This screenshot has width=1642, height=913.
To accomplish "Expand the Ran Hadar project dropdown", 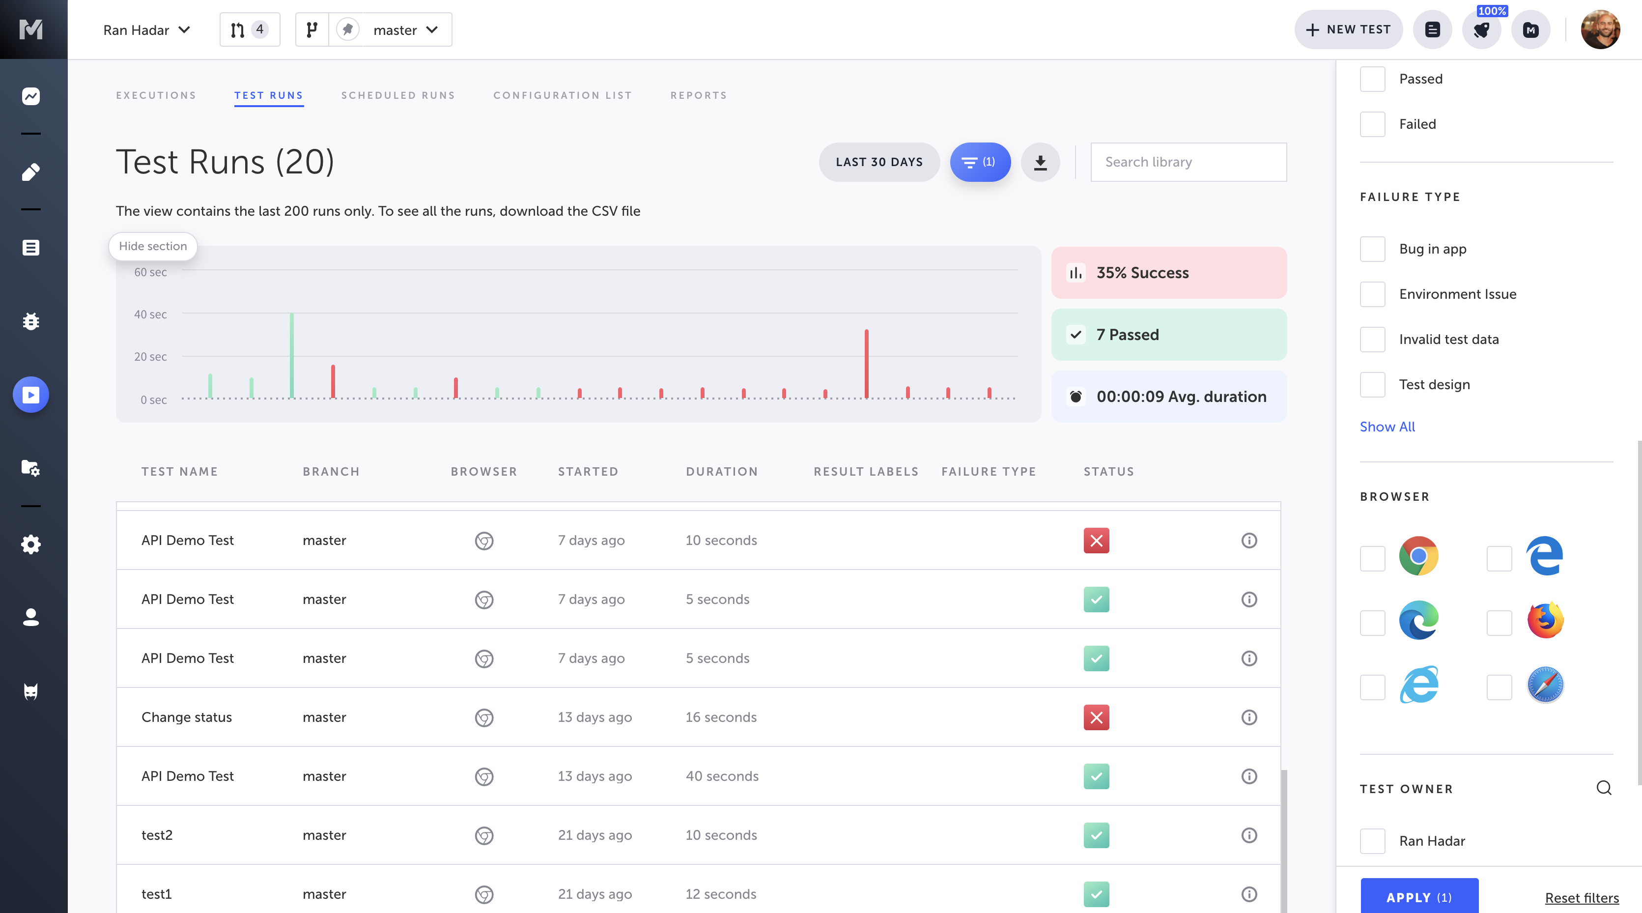I will coord(146,30).
